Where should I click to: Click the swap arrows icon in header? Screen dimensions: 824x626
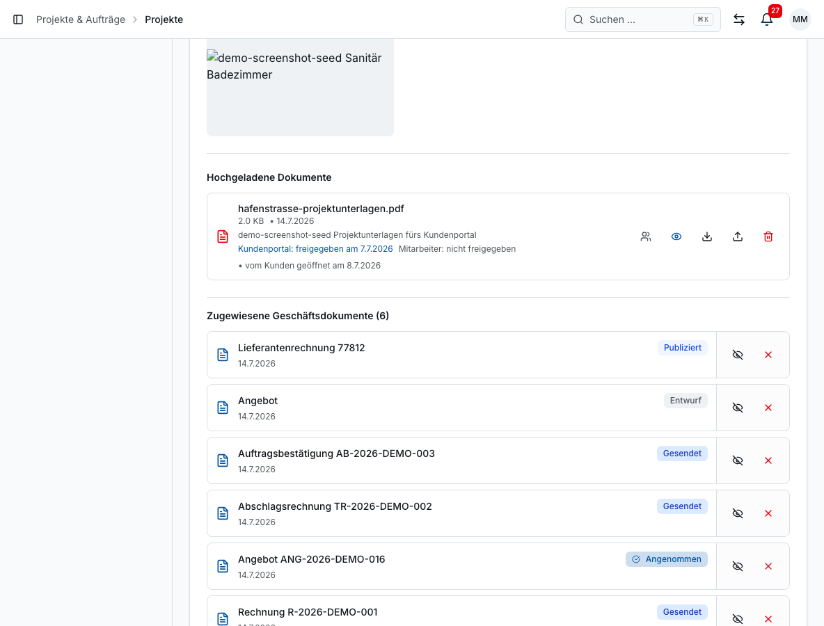[739, 19]
